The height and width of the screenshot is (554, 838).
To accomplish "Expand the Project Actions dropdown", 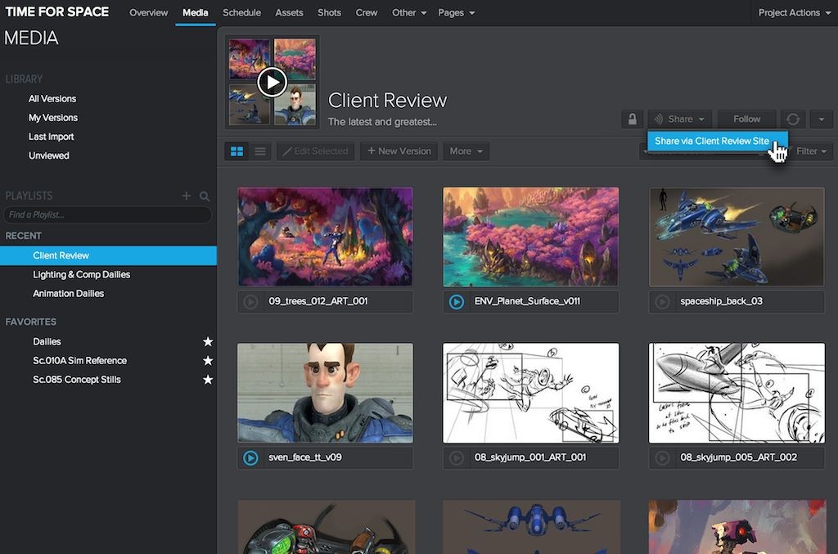I will (794, 13).
